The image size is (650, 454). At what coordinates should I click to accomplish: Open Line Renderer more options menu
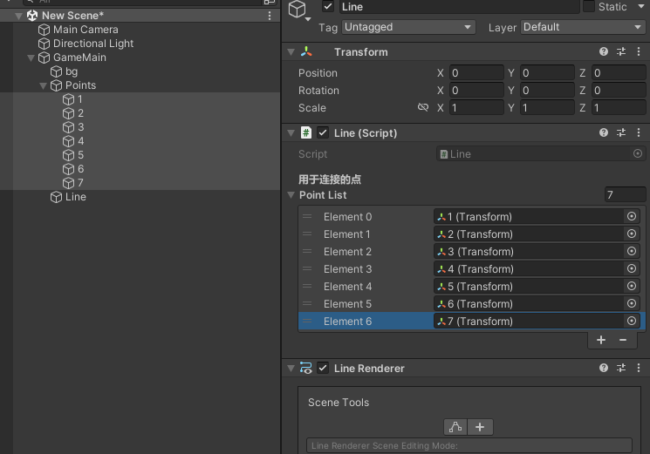[x=639, y=368]
